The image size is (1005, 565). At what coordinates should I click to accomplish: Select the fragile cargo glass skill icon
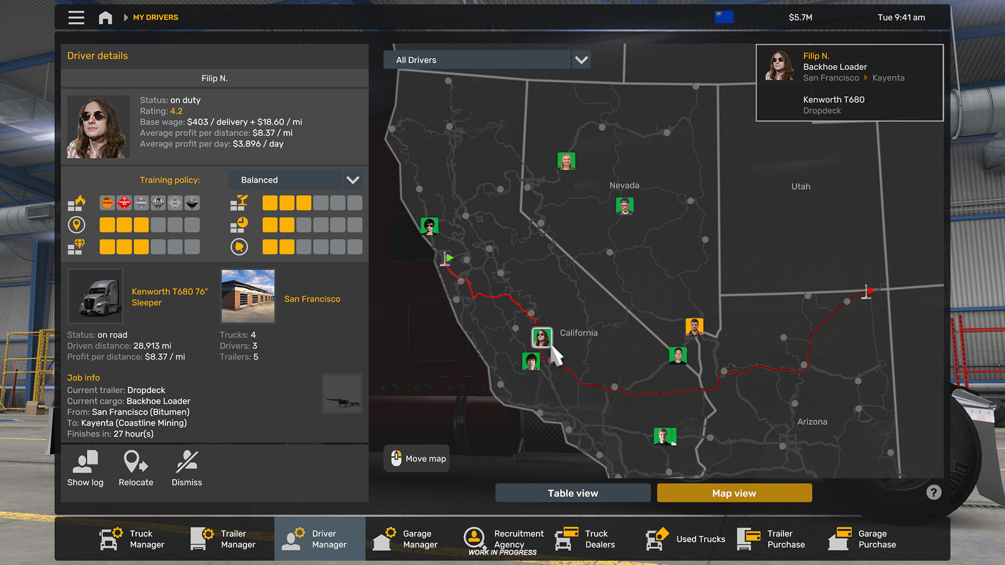point(239,203)
